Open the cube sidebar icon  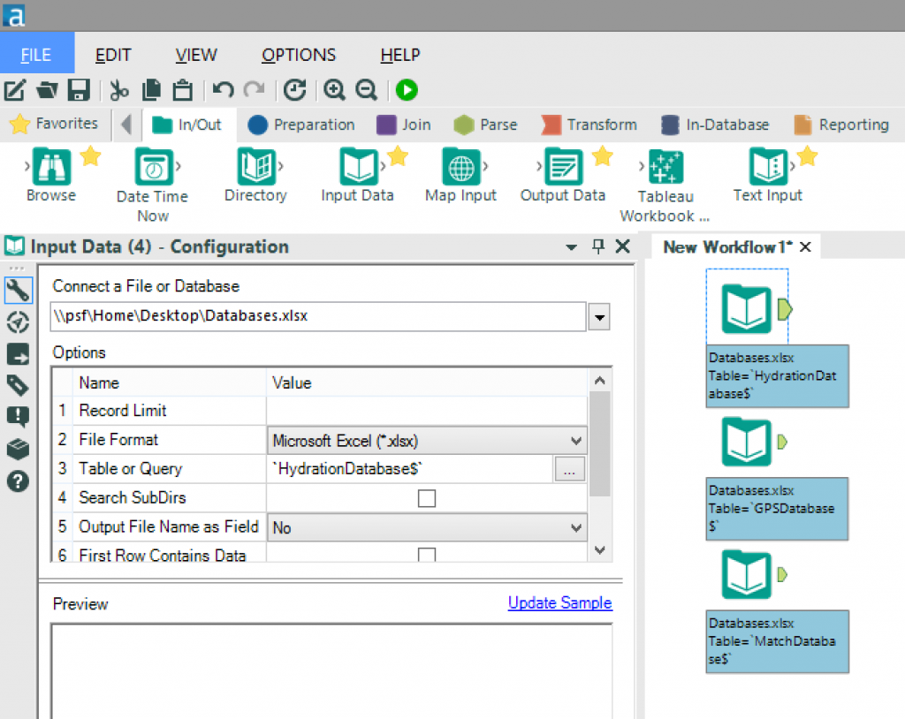18,449
